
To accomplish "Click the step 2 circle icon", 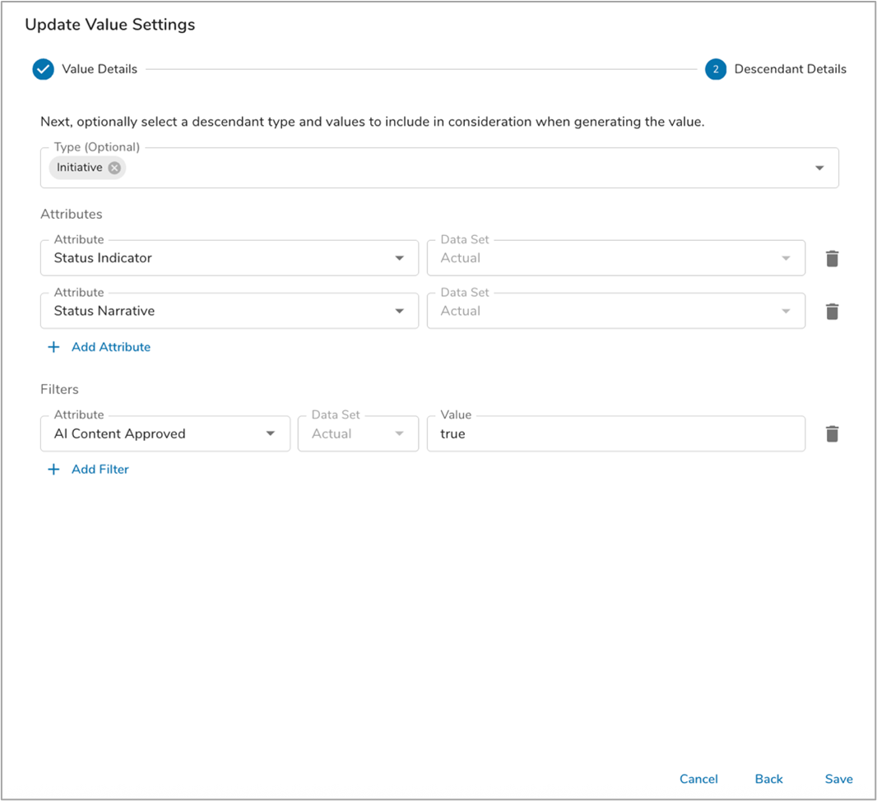I will 716,69.
